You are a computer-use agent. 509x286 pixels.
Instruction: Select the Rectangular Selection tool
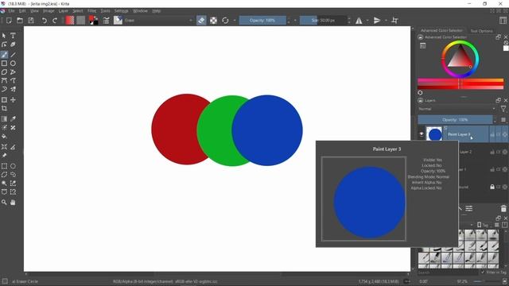pyautogui.click(x=4, y=166)
